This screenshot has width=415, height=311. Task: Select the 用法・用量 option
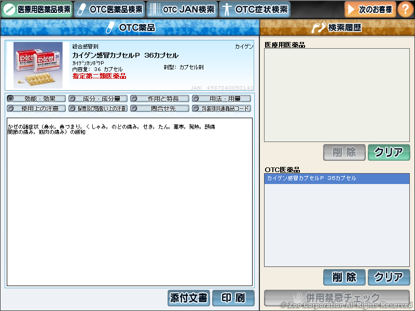[222, 98]
